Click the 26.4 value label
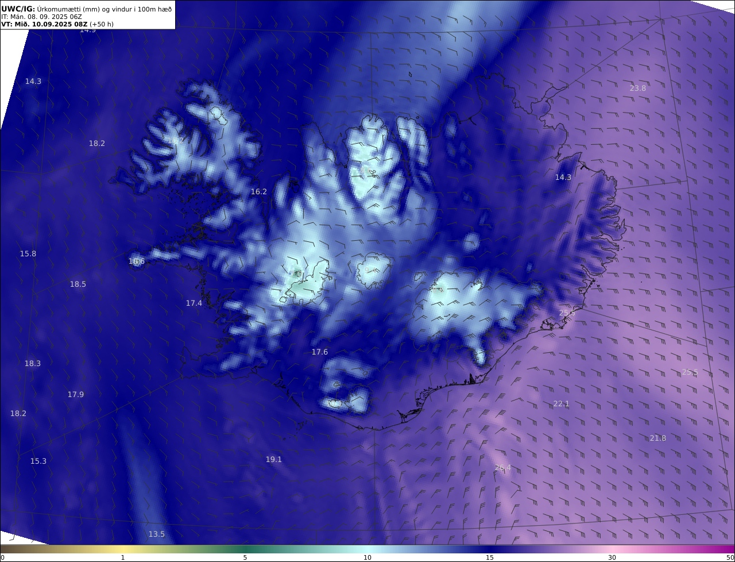Screen dimensions: 735x562 [x=503, y=468]
